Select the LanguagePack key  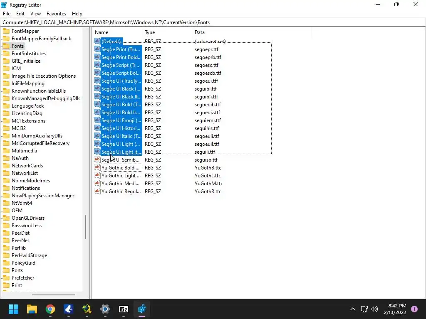[28, 106]
